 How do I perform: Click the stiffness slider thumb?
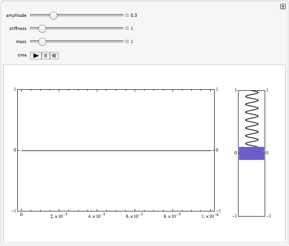(42, 29)
